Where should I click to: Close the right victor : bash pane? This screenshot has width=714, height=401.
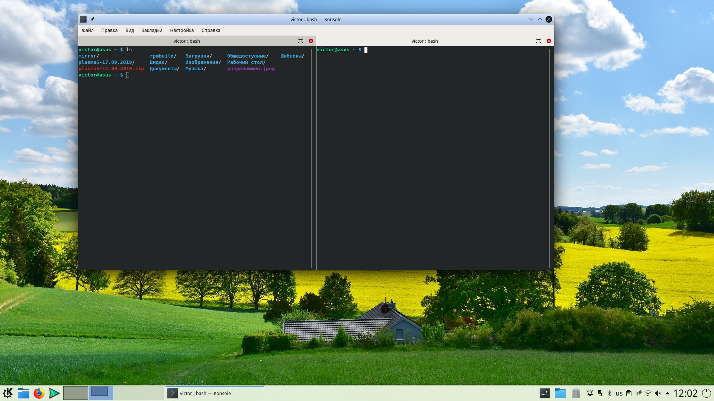(549, 41)
